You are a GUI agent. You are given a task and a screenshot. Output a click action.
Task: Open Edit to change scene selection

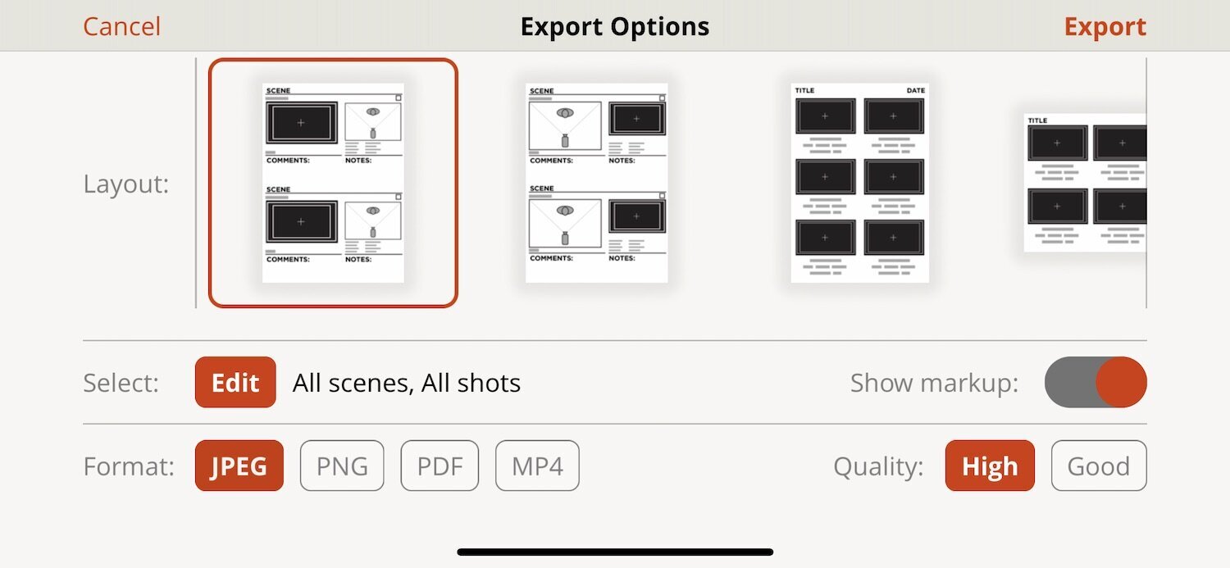235,382
